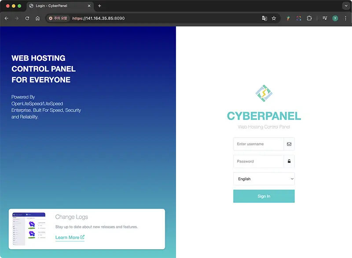352x258 pixels.
Task: Click the address bar URL 141.164.35.85:8090
Action: tap(98, 18)
